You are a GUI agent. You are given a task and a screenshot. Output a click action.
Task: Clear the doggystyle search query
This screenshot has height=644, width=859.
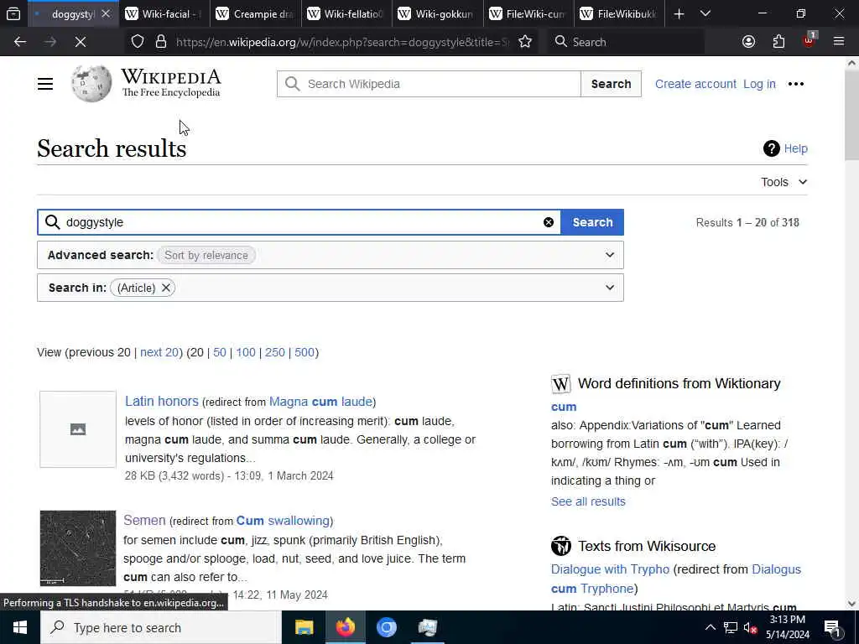click(x=549, y=222)
